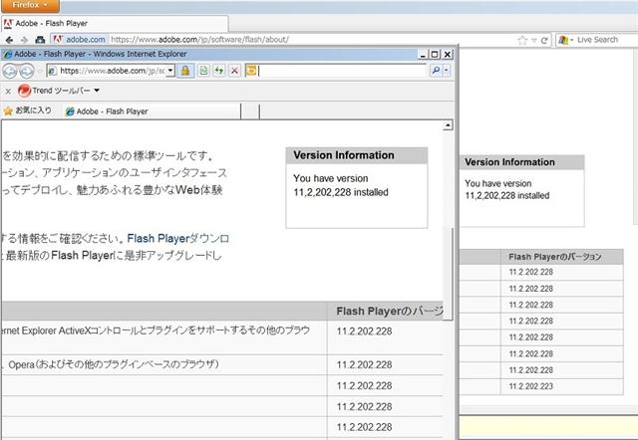Go forward in the Firefox window
Screen dimensions: 638x440
[x=24, y=40]
